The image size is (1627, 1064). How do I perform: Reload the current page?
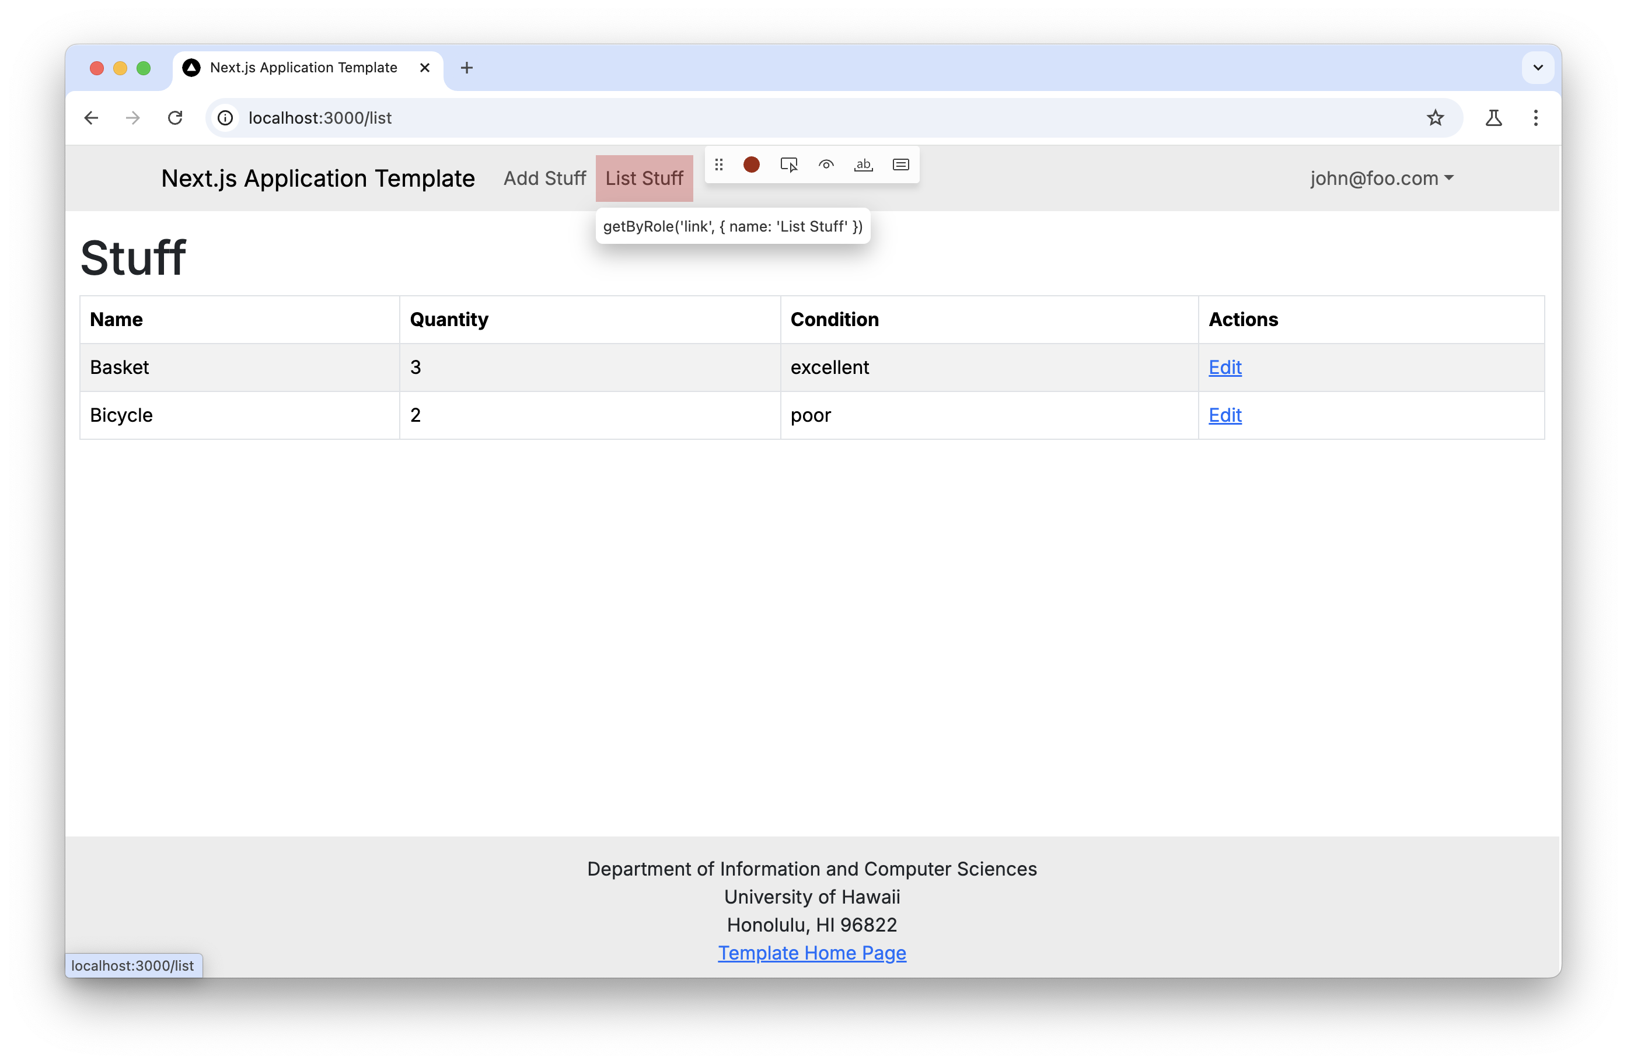click(x=175, y=118)
